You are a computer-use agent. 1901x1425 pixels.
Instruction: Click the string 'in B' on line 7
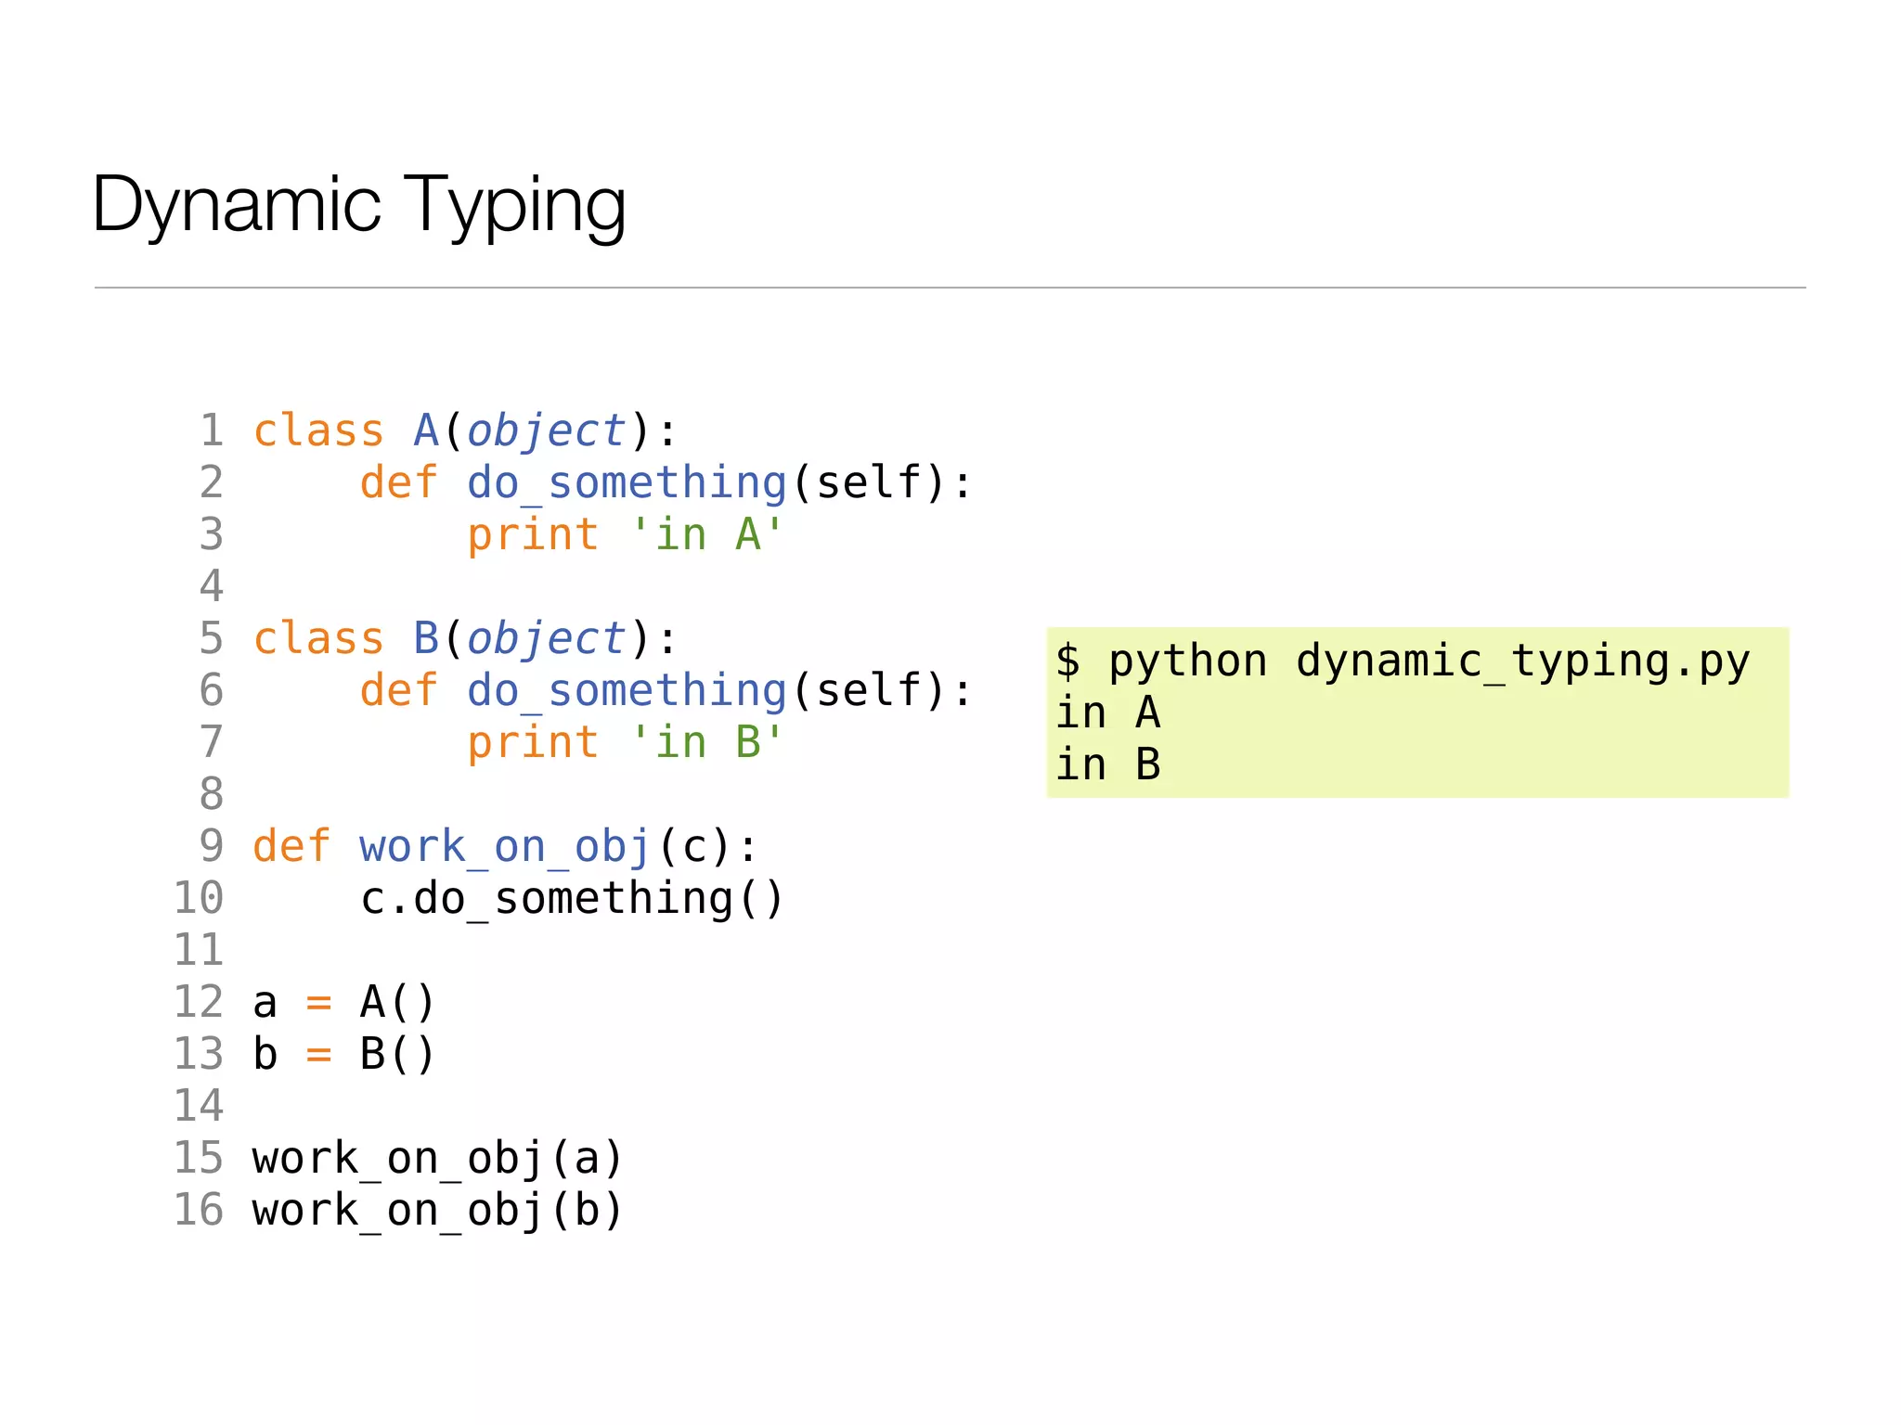(708, 742)
